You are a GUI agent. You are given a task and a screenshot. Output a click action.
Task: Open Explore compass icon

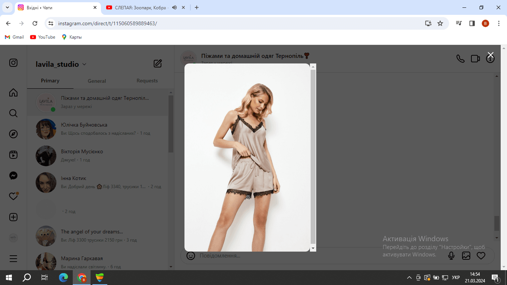pyautogui.click(x=13, y=134)
